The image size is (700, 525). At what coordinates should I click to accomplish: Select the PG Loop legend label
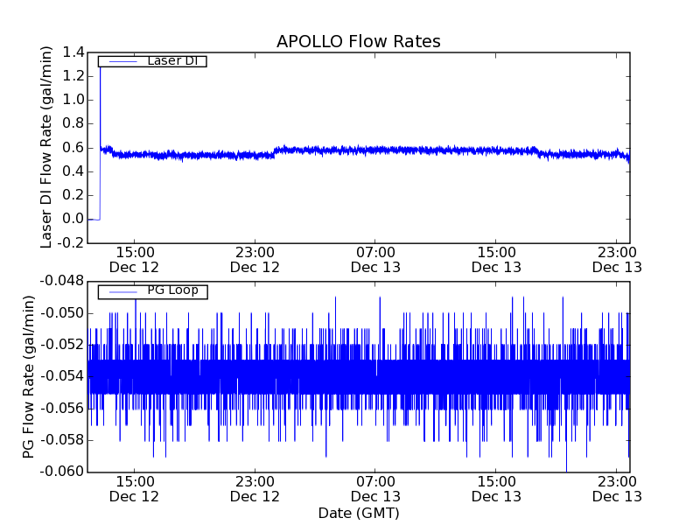[172, 290]
